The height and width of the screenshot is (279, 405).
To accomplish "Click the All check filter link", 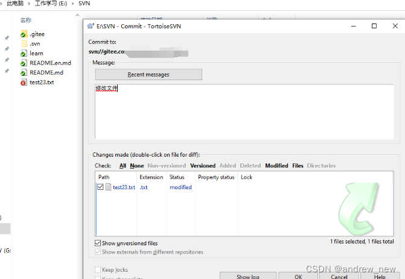I will 123,166.
